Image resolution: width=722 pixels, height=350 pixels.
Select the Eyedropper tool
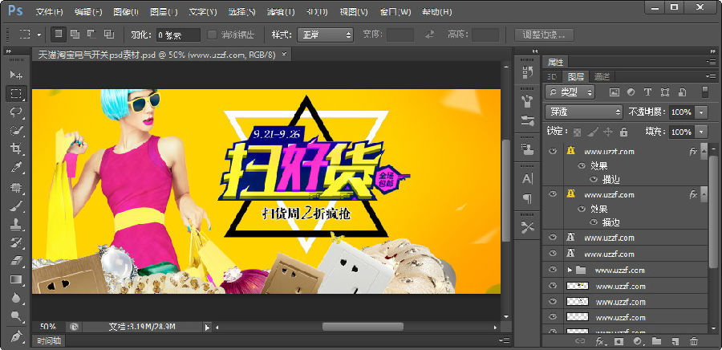coord(16,167)
